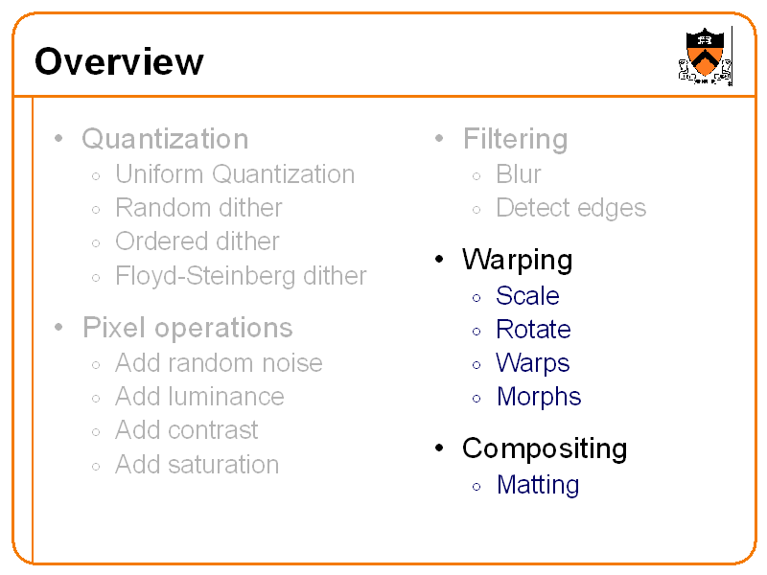The height and width of the screenshot is (575, 767).
Task: Click Floyd-Steinberg dither entry
Action: pyautogui.click(x=241, y=276)
